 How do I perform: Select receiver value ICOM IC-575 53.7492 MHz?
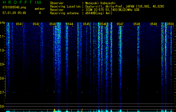pyautogui.click(x=112, y=10)
